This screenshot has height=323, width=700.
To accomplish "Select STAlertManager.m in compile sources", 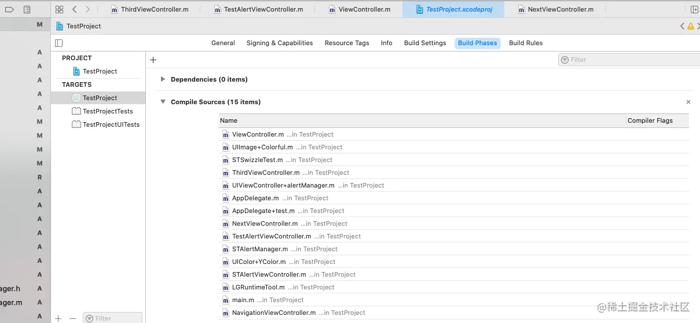I will tap(259, 249).
